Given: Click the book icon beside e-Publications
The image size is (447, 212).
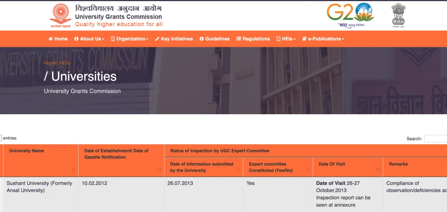Looking at the screenshot, I should [304, 39].
